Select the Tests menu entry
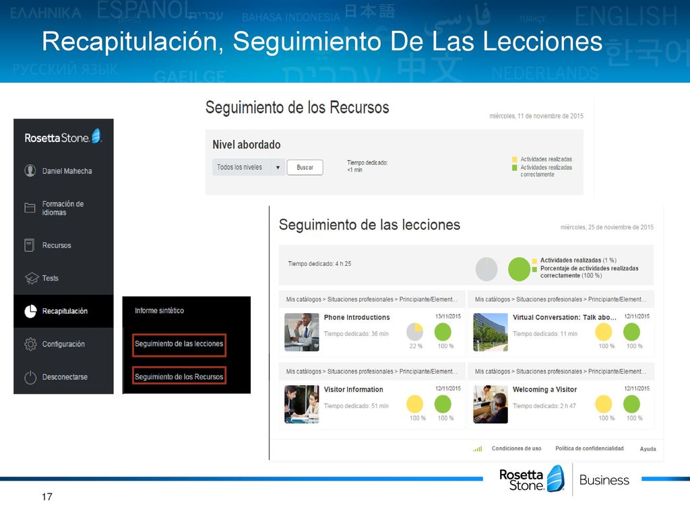The height and width of the screenshot is (517, 690). click(x=63, y=278)
